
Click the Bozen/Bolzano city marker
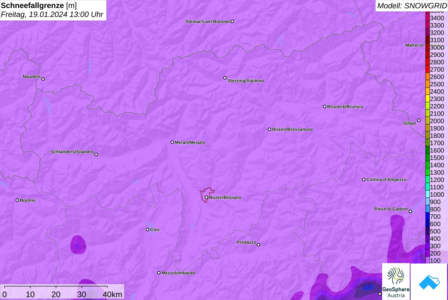pyautogui.click(x=206, y=197)
